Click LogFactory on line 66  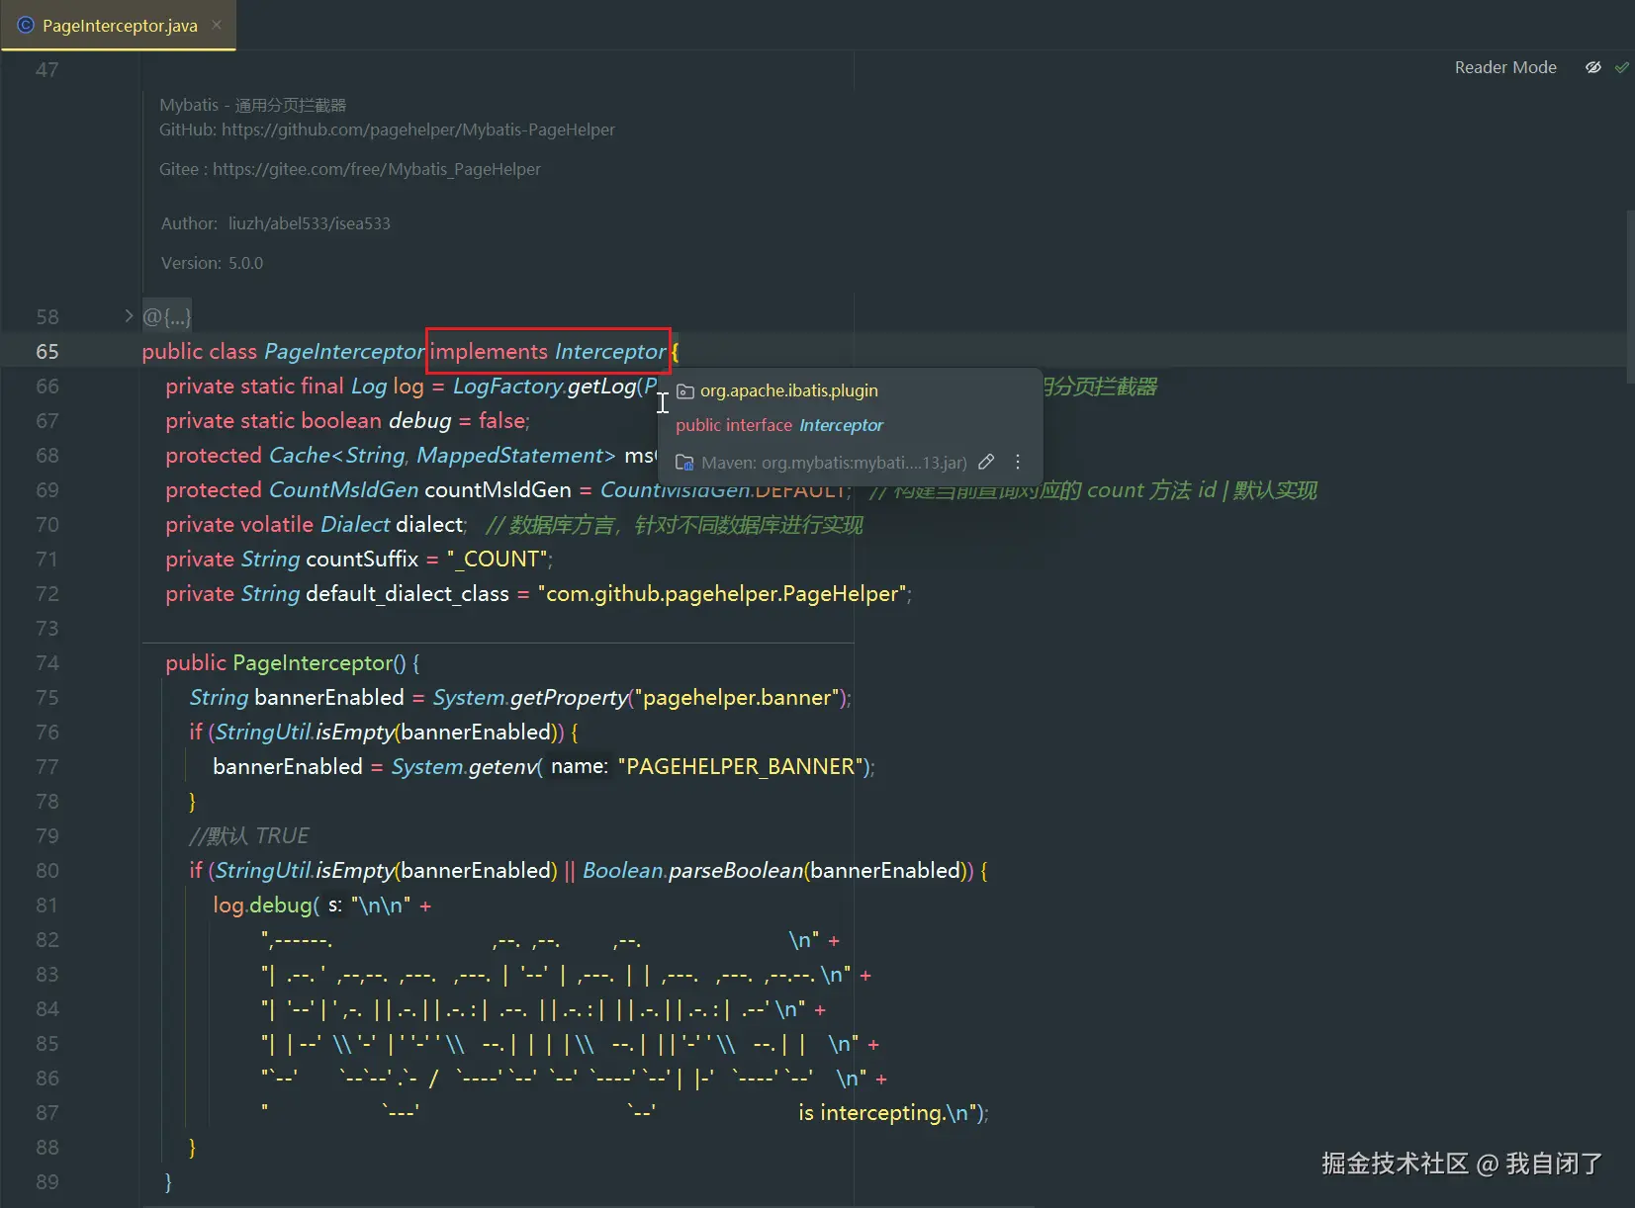point(507,387)
